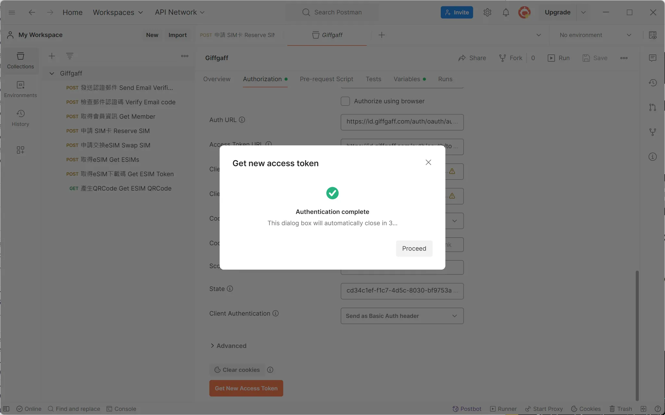Select the Environments sidebar icon

tap(20, 89)
